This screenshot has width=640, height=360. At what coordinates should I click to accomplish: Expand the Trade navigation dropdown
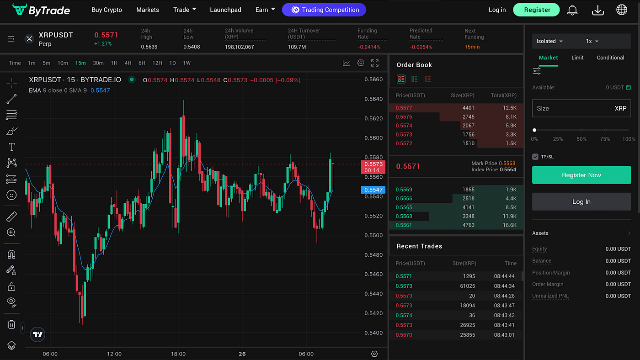tap(184, 9)
